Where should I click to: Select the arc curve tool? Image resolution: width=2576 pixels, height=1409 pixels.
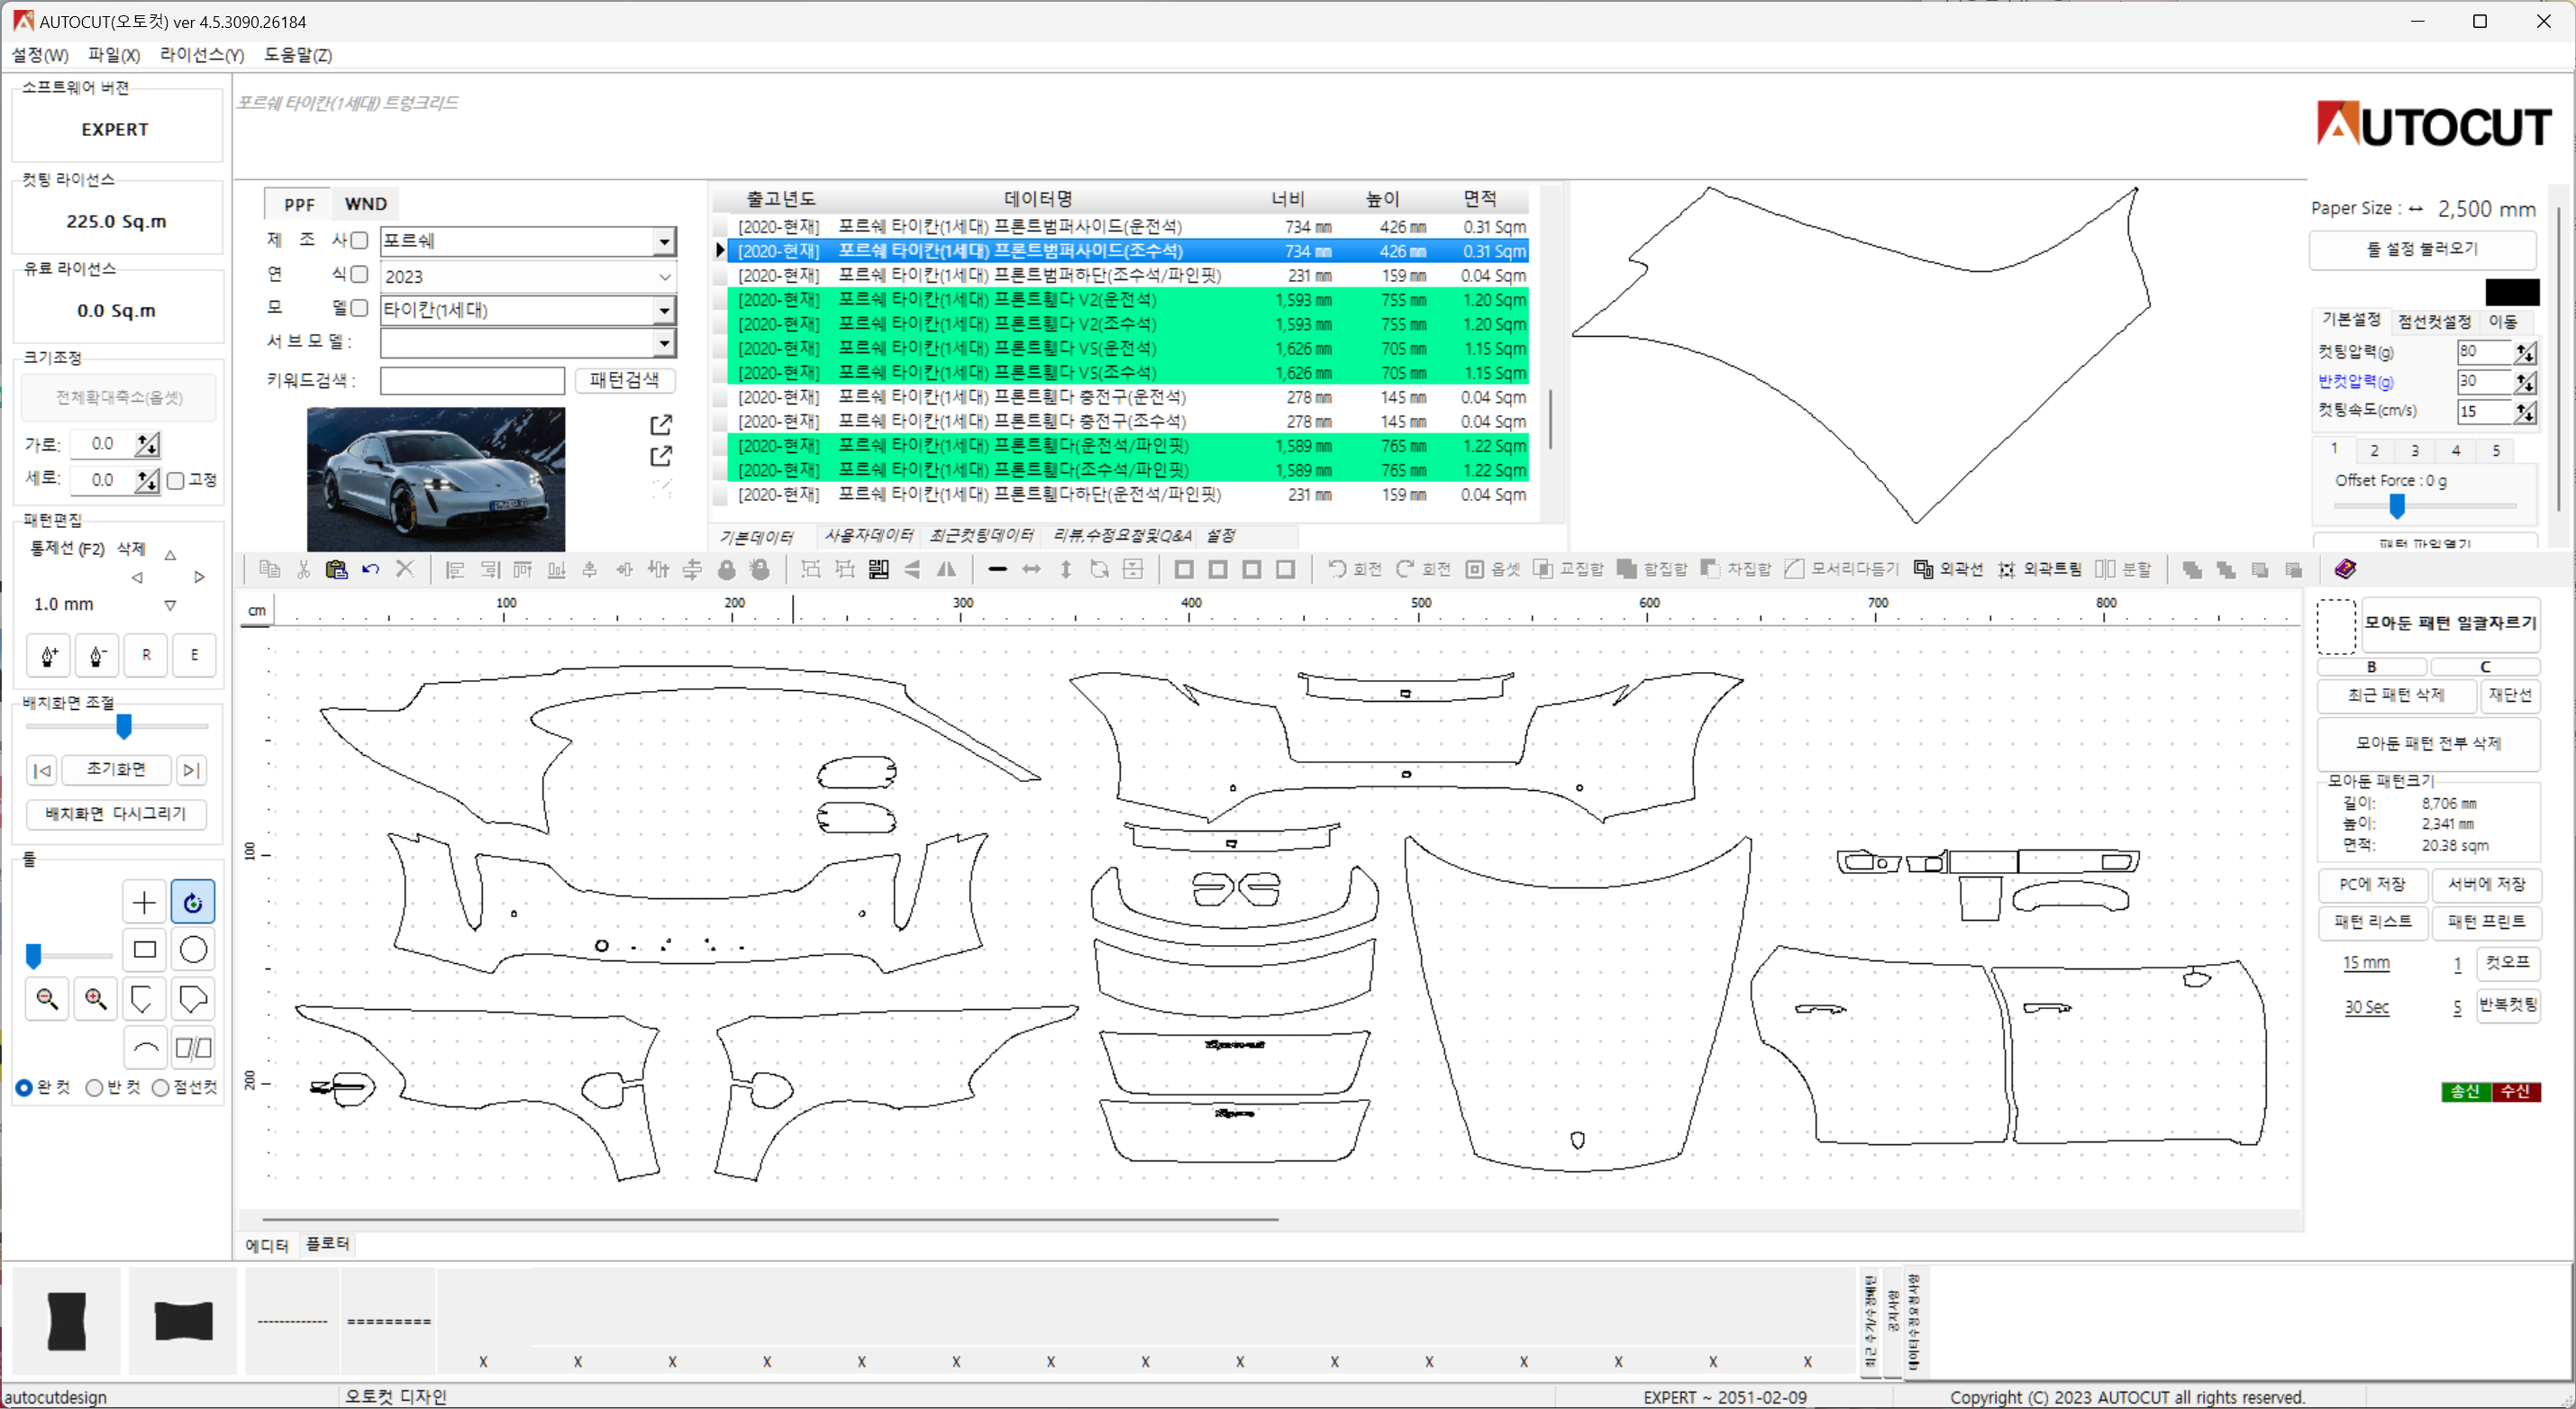click(144, 1047)
